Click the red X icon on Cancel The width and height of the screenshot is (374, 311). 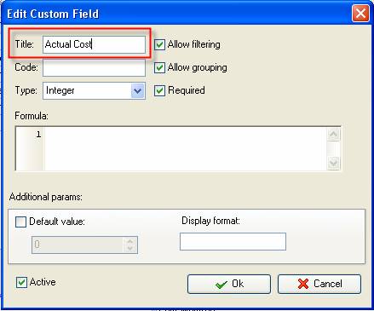click(303, 284)
